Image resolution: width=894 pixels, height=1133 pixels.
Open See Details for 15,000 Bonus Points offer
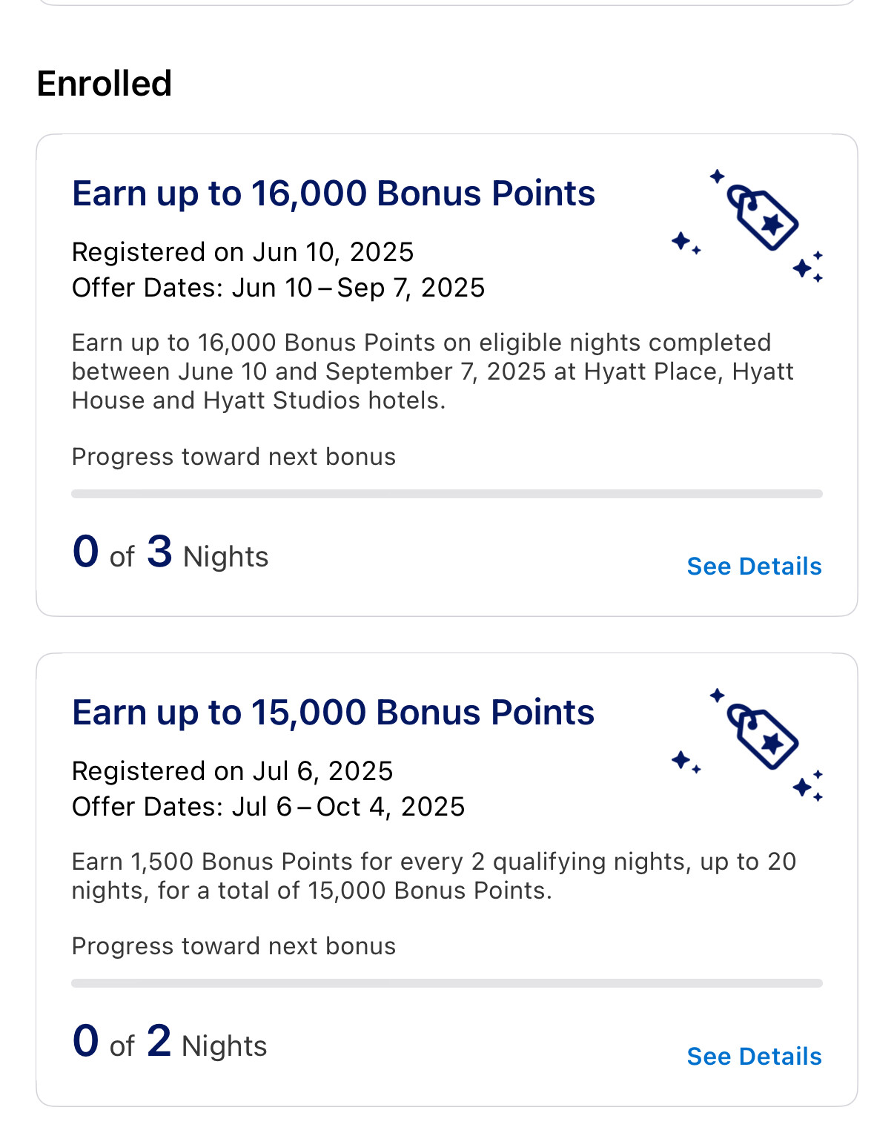pyautogui.click(x=754, y=1056)
